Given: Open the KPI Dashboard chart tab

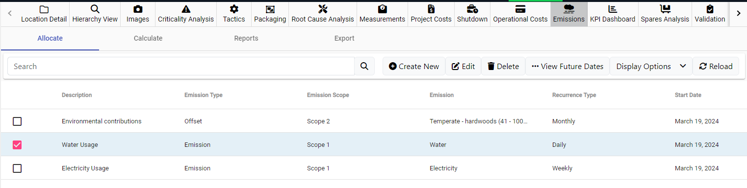Looking at the screenshot, I should 613,14.
